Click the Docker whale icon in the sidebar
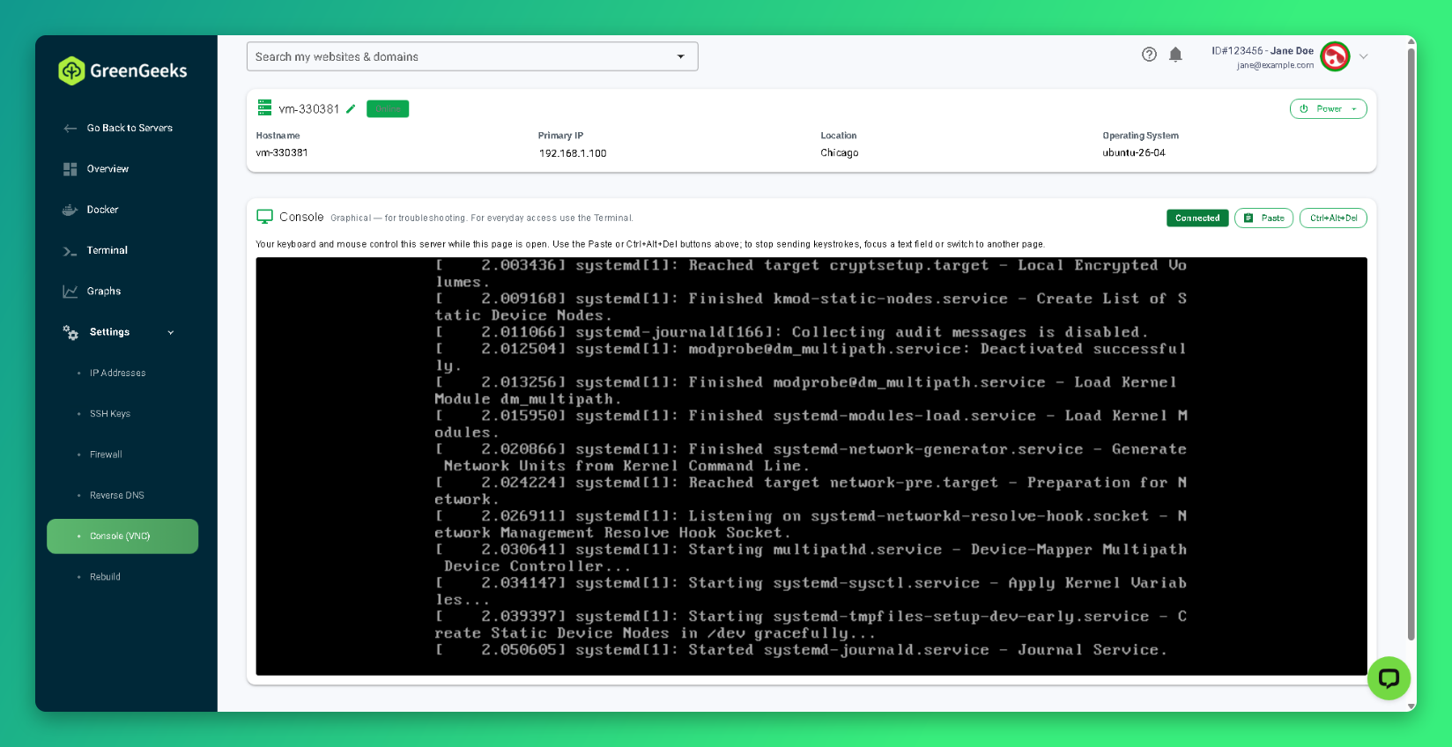The width and height of the screenshot is (1452, 747). (70, 210)
